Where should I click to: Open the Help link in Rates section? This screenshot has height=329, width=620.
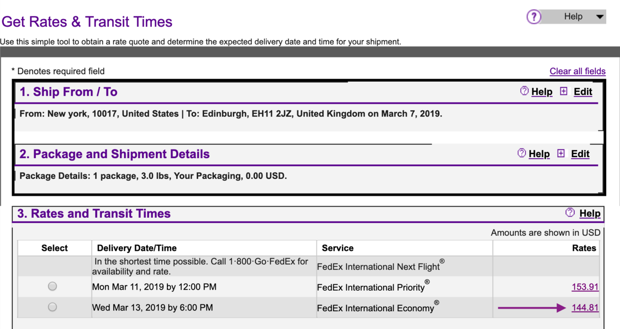tap(590, 213)
